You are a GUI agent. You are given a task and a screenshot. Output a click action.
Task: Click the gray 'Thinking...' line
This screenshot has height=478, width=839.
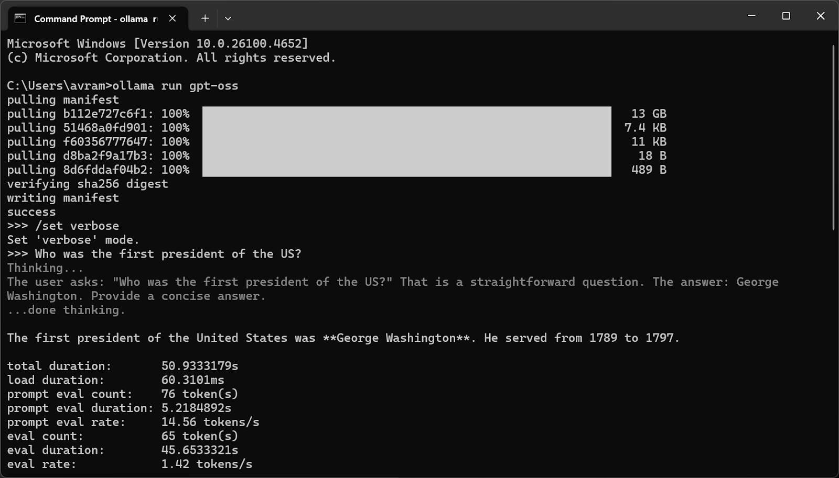coord(45,268)
